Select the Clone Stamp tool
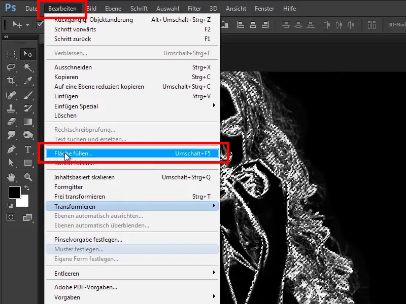 coord(11,108)
